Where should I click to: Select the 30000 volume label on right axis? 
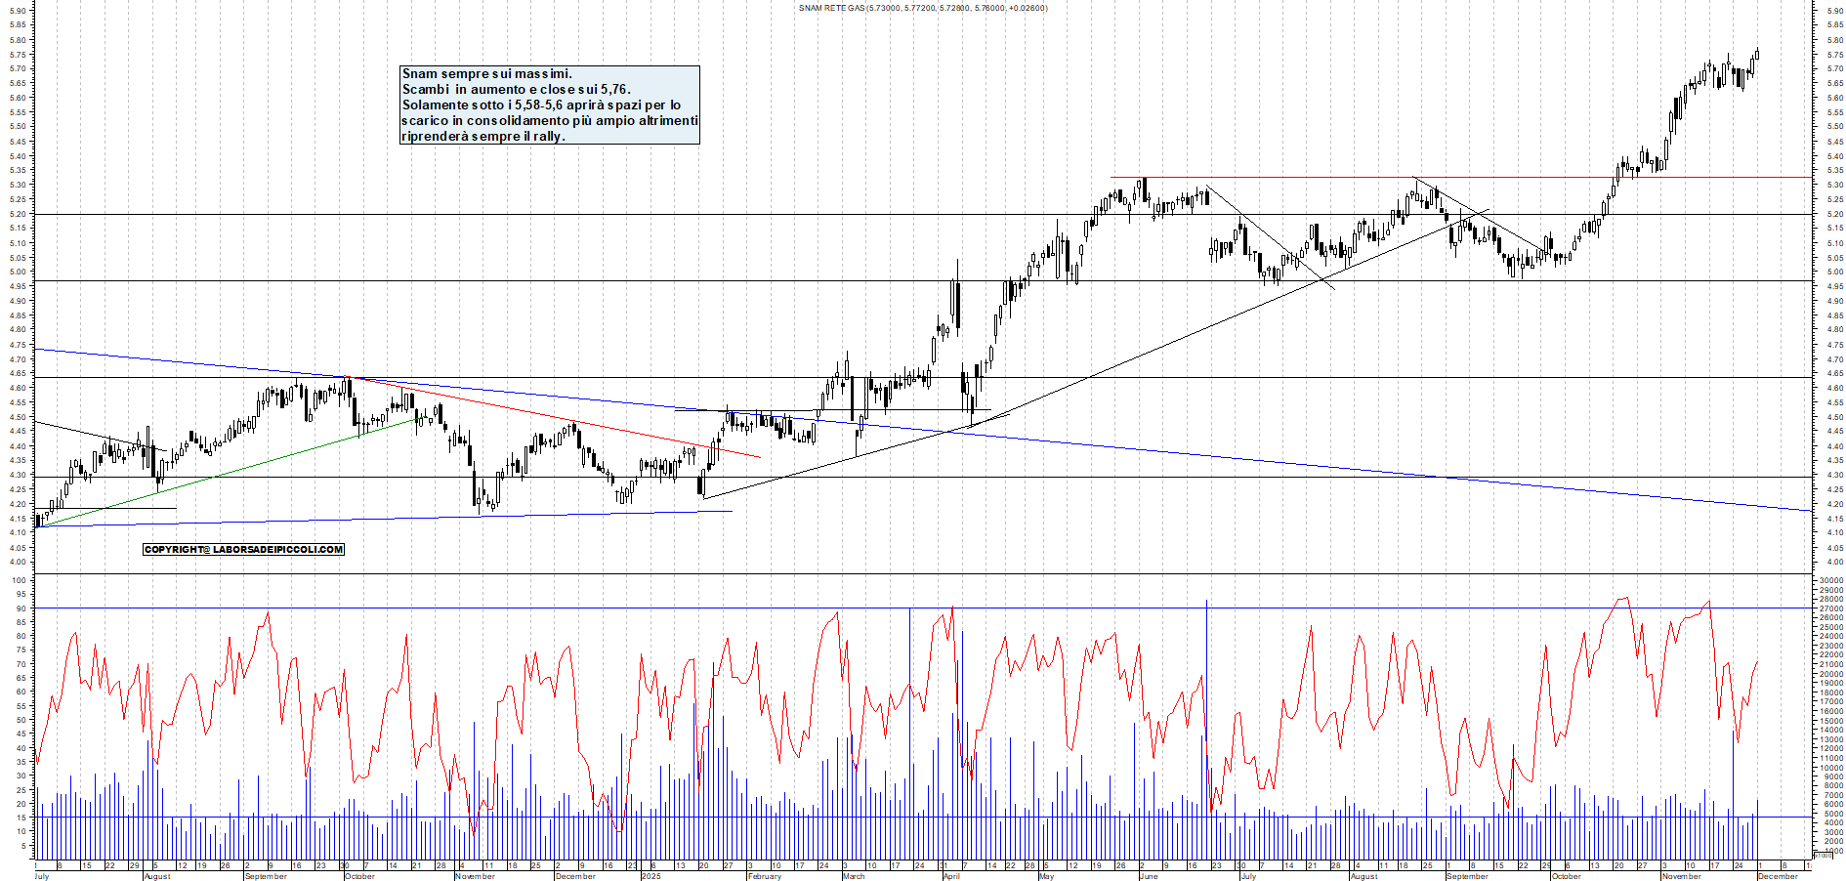pyautogui.click(x=1830, y=580)
